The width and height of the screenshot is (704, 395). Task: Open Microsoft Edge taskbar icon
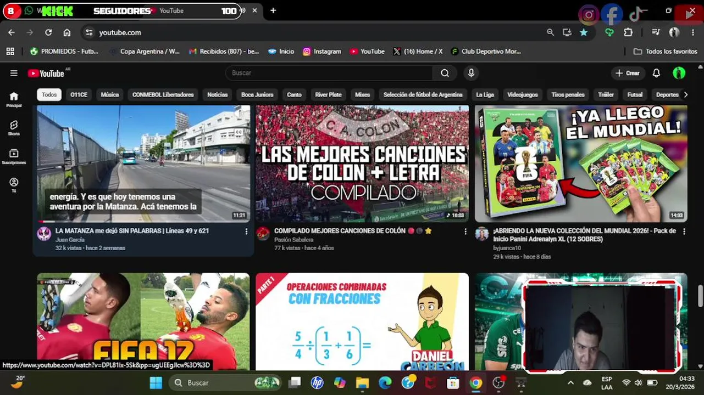(x=385, y=382)
